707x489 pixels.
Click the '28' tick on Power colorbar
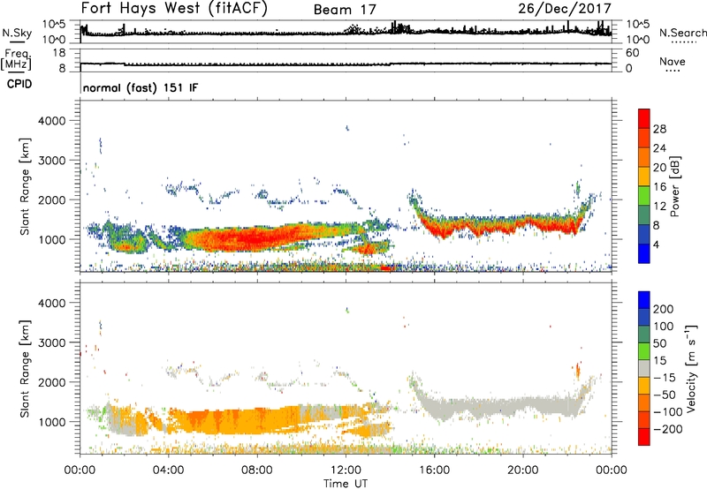[x=659, y=129]
